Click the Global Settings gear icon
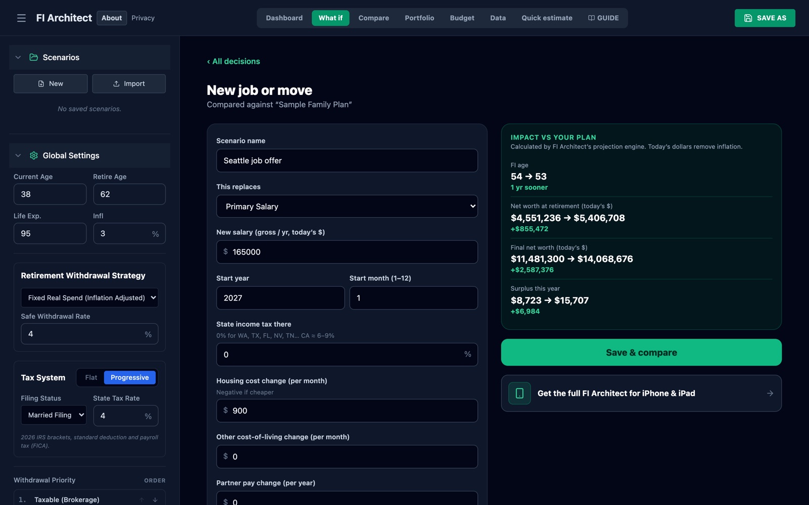 34,156
